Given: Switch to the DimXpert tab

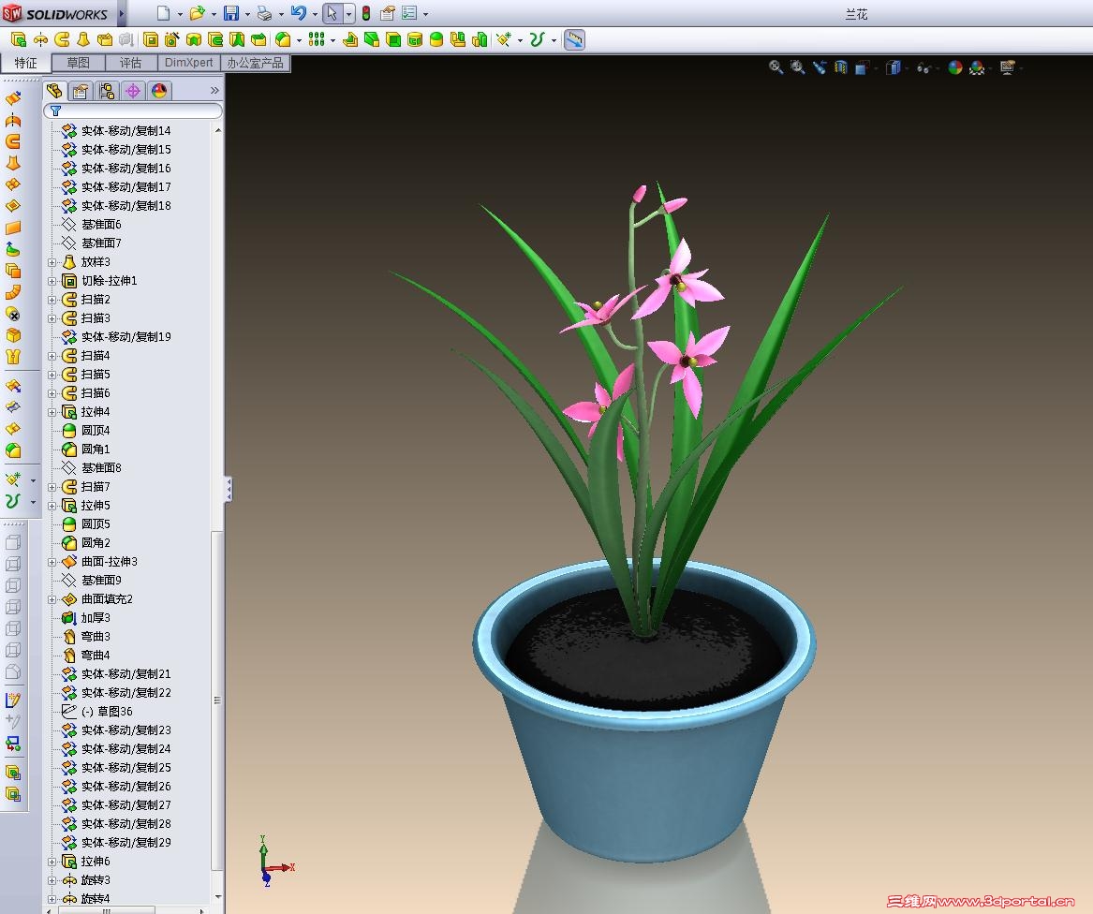Looking at the screenshot, I should 189,63.
